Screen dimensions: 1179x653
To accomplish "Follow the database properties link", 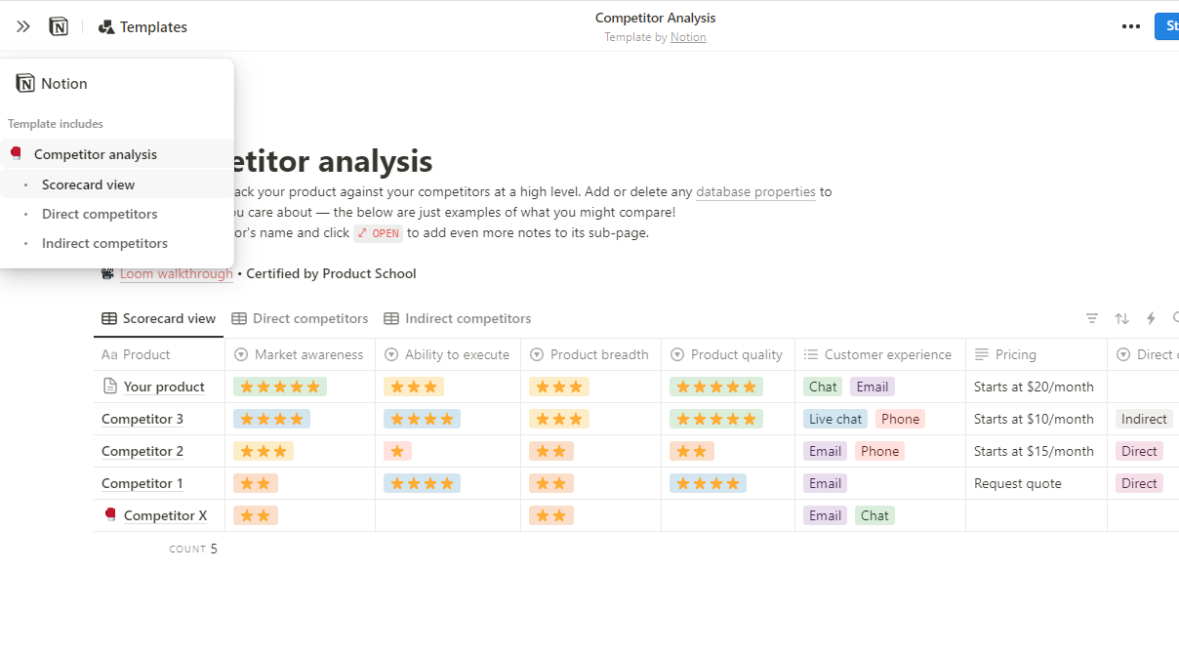I will 755,191.
